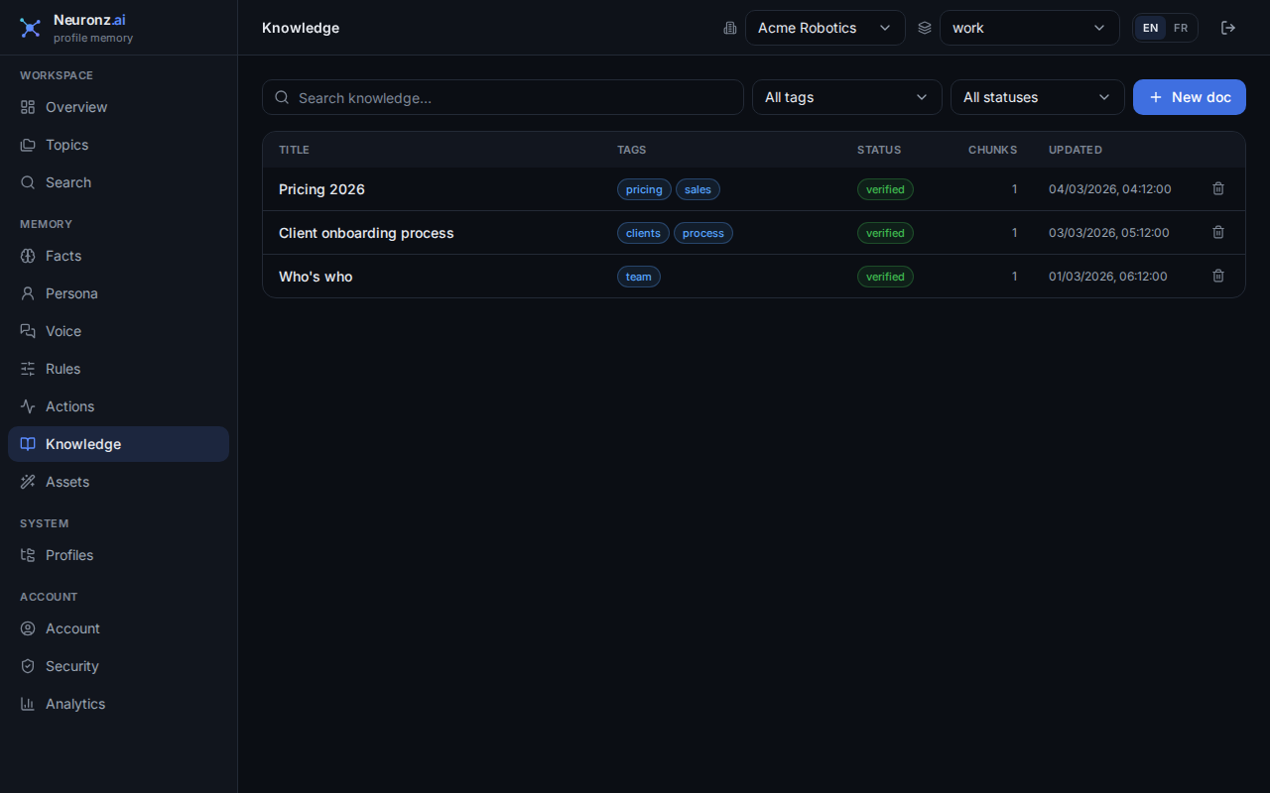This screenshot has height=793, width=1270.
Task: Expand the All tags filter
Action: [x=847, y=97]
